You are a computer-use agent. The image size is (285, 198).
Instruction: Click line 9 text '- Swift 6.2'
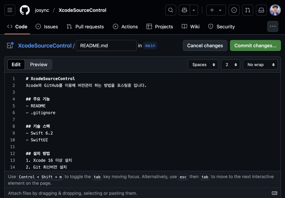[39, 133]
